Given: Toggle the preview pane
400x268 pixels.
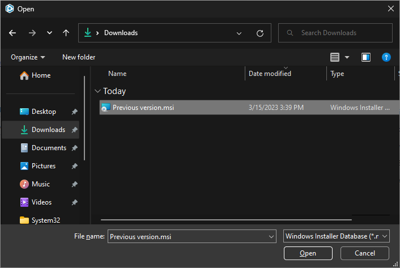Looking at the screenshot, I should pos(366,57).
